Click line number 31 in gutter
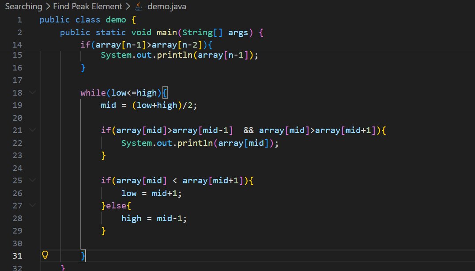The image size is (475, 271). [18, 256]
